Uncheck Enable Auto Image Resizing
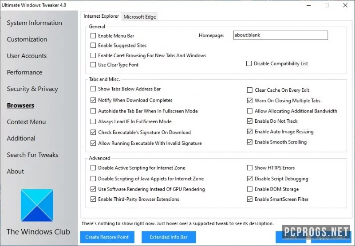This screenshot has width=355, height=246. (x=250, y=131)
